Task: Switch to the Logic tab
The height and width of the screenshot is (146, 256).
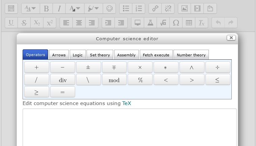Action: (x=77, y=55)
